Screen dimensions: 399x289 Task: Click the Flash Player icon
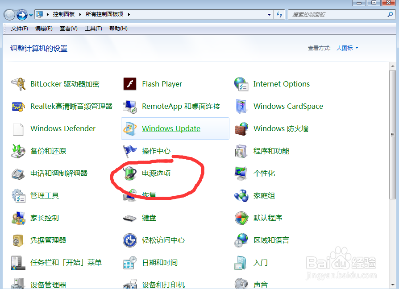[x=130, y=84]
